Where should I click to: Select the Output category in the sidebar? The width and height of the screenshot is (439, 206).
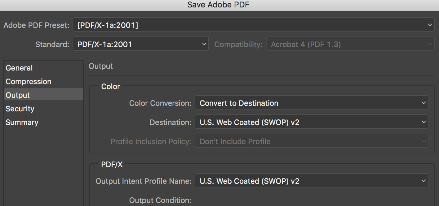[18, 95]
